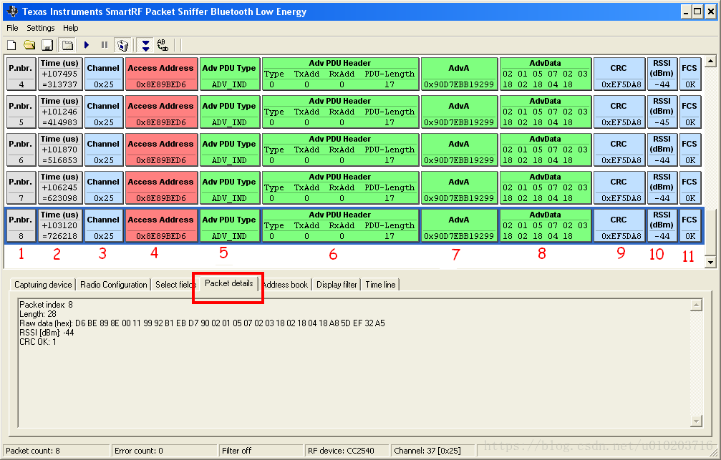Click the CRC OK: 1 line
721x460 pixels.
point(38,342)
